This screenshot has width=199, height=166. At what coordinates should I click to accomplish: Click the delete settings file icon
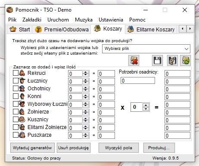pyautogui.click(x=134, y=60)
